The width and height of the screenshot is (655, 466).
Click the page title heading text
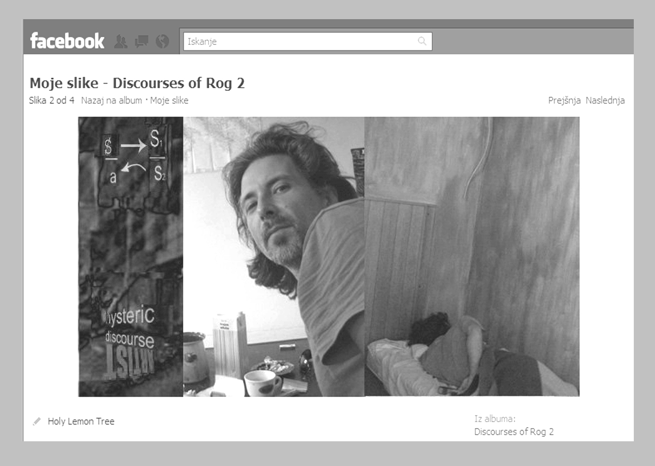(x=137, y=83)
